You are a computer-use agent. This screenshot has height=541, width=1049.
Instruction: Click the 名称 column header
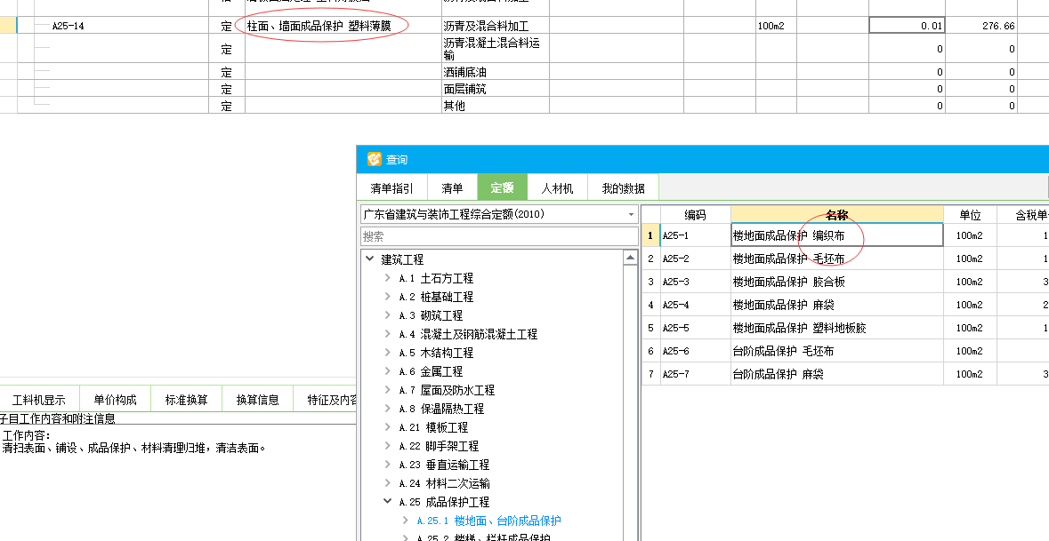point(837,214)
